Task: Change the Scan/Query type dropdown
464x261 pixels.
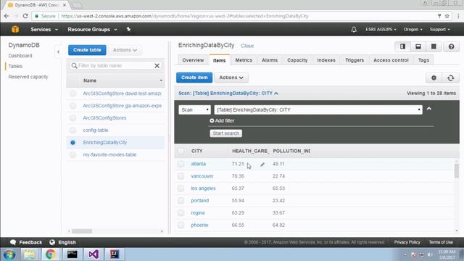Action: click(195, 109)
